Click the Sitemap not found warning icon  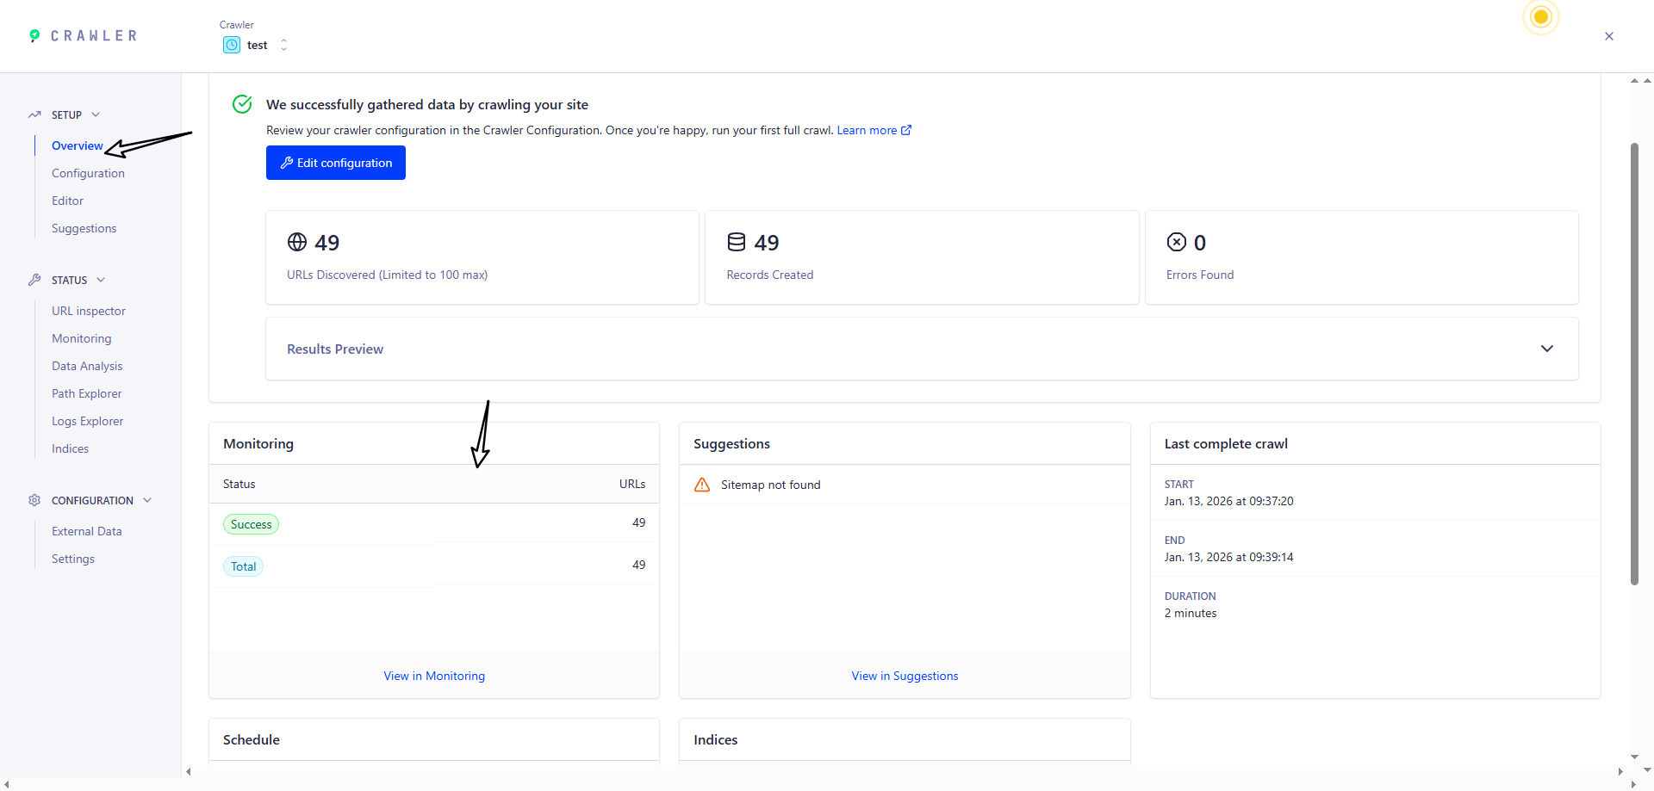click(x=702, y=485)
